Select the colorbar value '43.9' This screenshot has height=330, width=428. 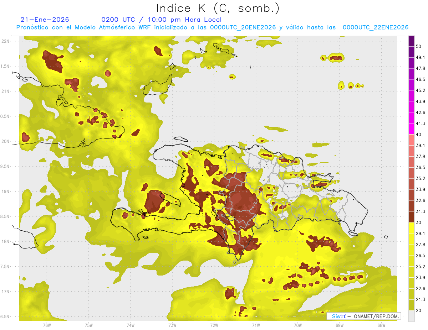(x=421, y=101)
